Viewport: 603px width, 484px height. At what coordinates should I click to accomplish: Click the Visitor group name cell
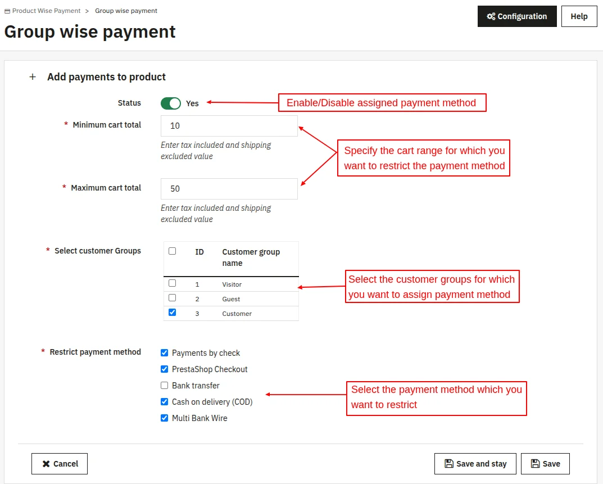tap(232, 284)
